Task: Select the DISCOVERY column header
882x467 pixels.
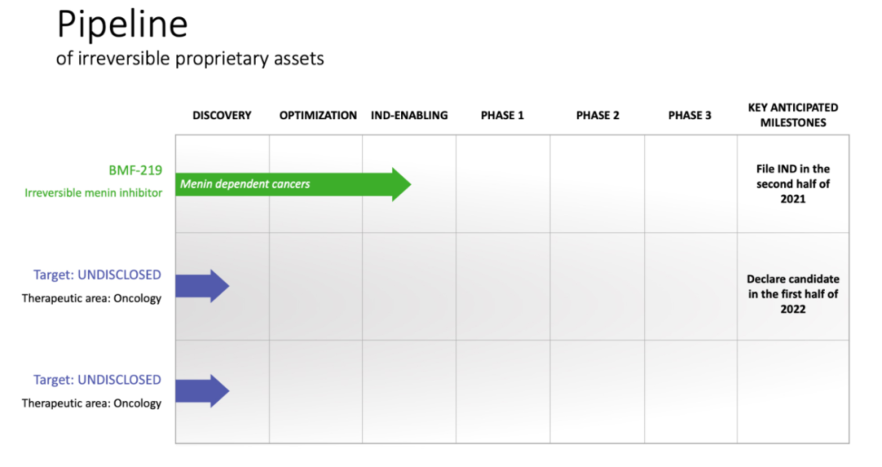Action: click(x=222, y=115)
